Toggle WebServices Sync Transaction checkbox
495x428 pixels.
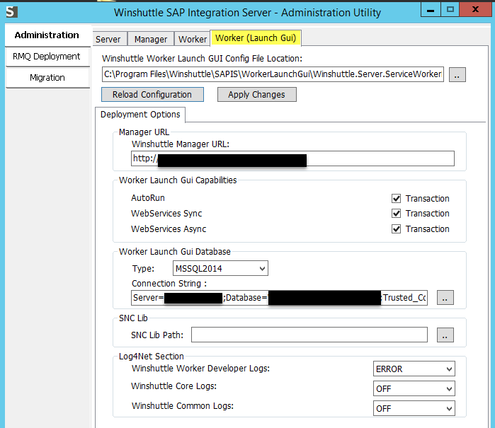coord(396,214)
